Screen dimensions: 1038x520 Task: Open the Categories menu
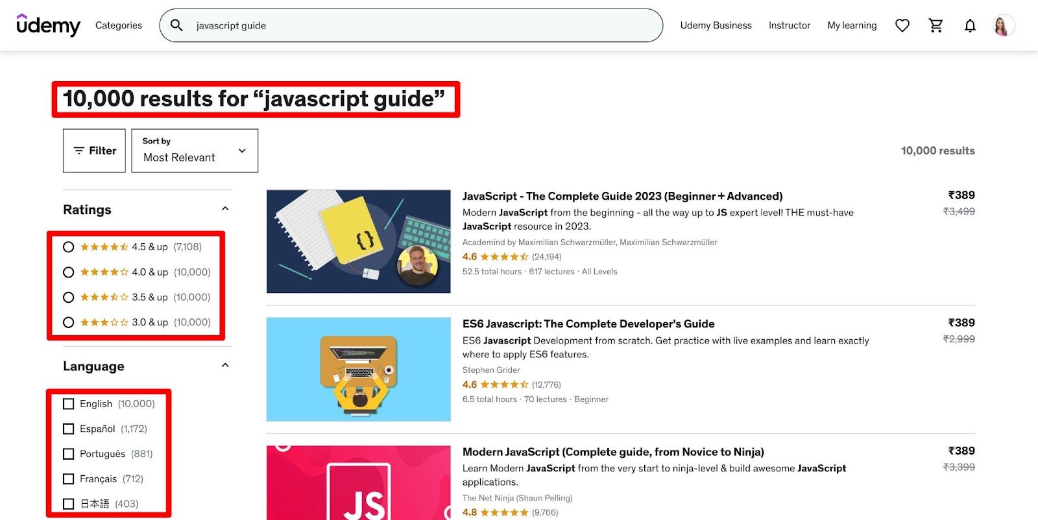point(119,25)
